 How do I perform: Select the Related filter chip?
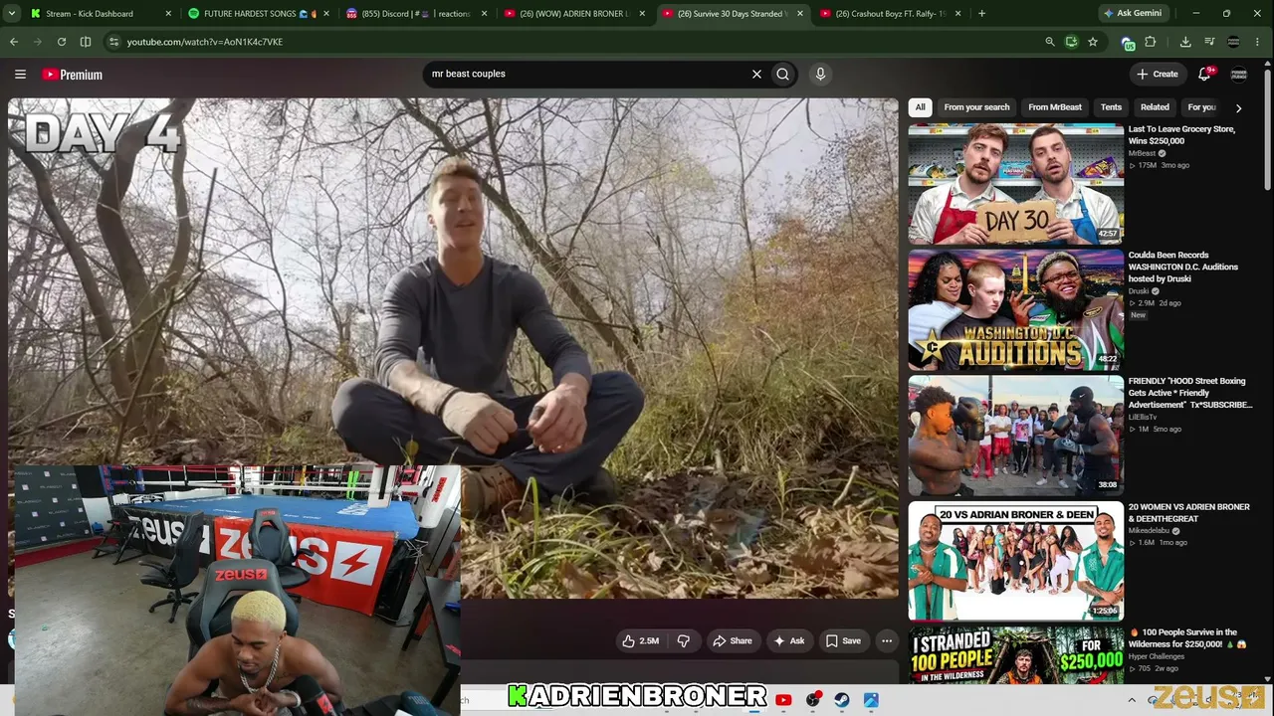click(x=1155, y=107)
